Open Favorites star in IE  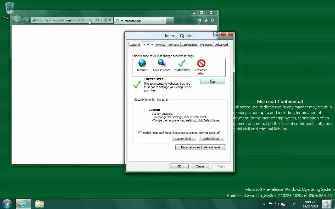click(206, 20)
